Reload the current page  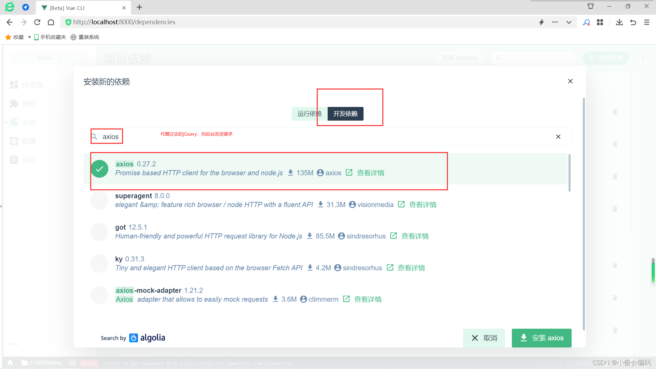coord(37,22)
